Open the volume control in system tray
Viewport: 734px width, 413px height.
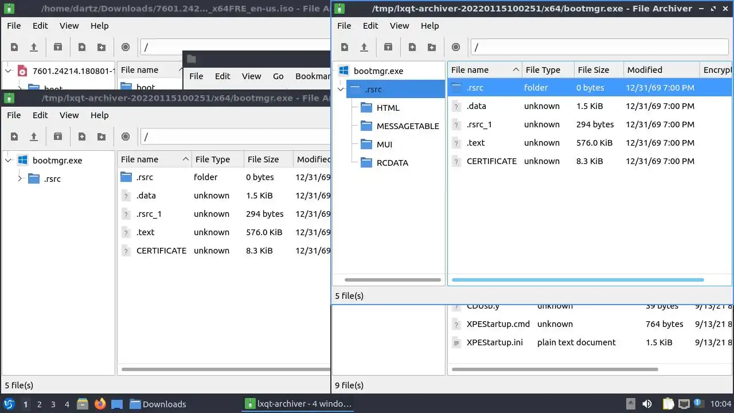tap(647, 404)
